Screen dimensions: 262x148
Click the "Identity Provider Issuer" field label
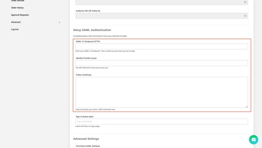(x=86, y=58)
